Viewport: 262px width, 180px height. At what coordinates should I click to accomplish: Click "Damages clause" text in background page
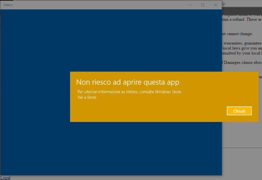coord(238,62)
